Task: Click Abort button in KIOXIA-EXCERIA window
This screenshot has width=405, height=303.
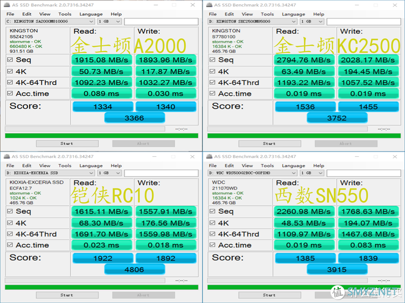Action: click(x=144, y=295)
